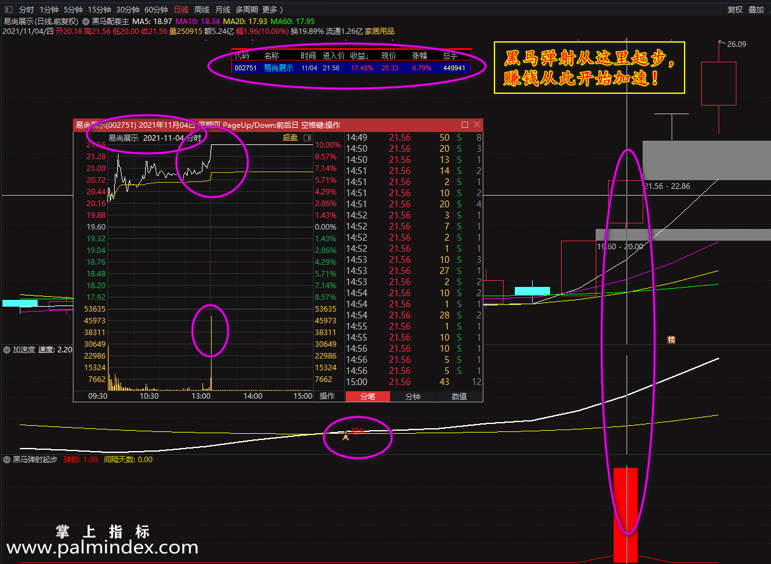Open the 复权 adjustment option
The image size is (771, 564).
735,10
